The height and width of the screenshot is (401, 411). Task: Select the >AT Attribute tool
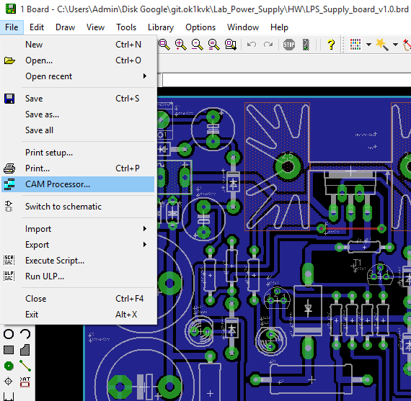pos(25,382)
